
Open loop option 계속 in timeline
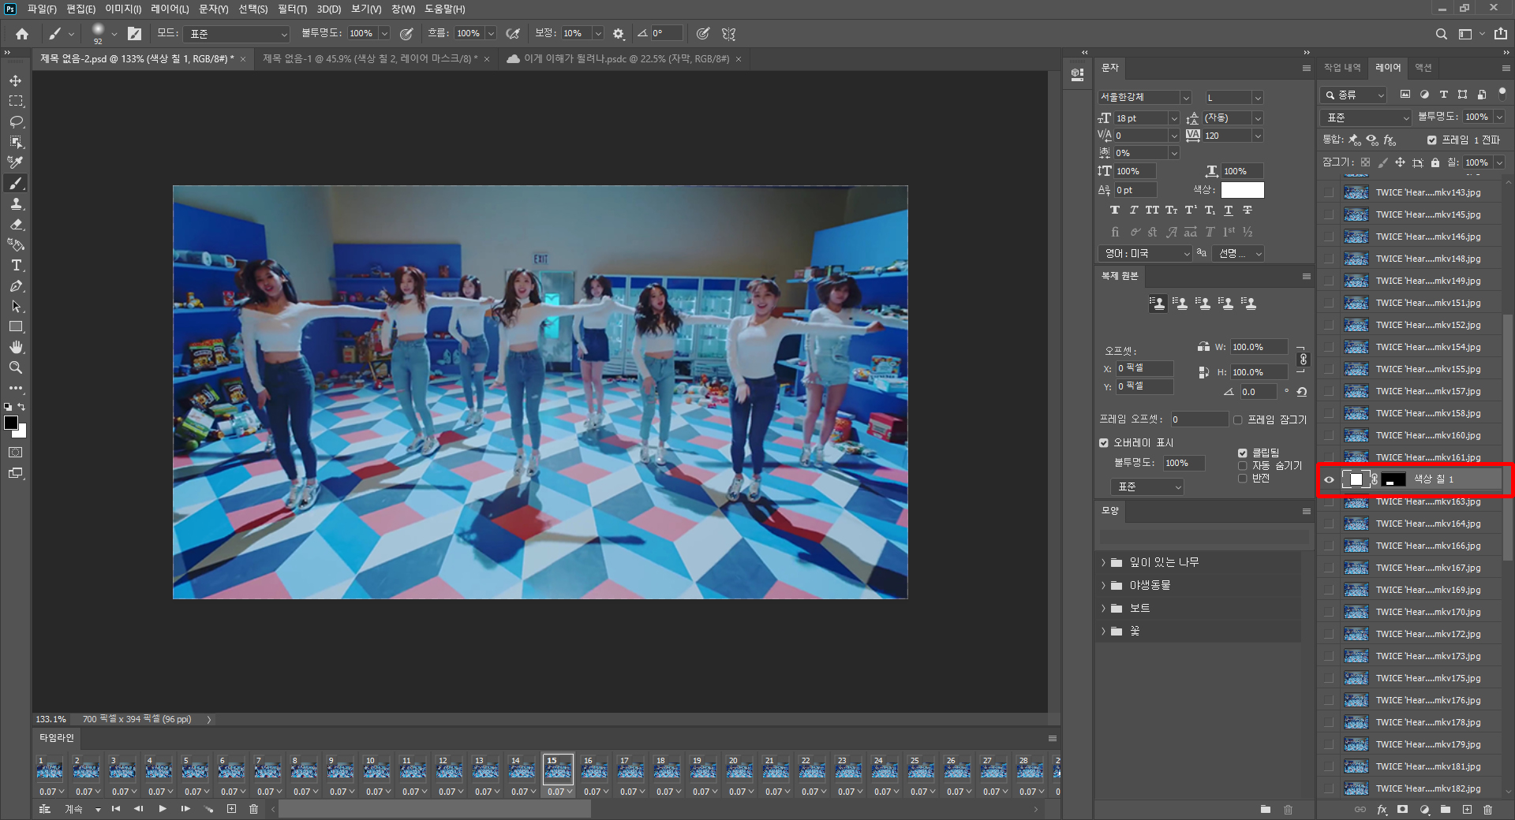[x=82, y=809]
